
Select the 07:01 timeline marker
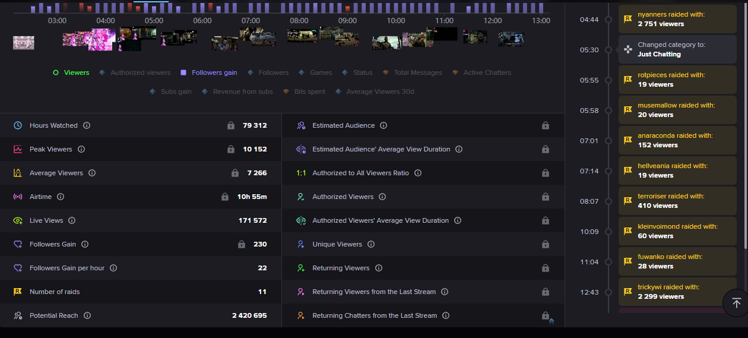point(608,141)
